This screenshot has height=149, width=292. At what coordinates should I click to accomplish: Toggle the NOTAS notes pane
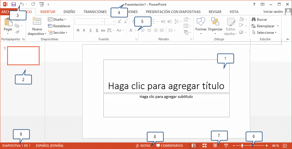click(143, 146)
